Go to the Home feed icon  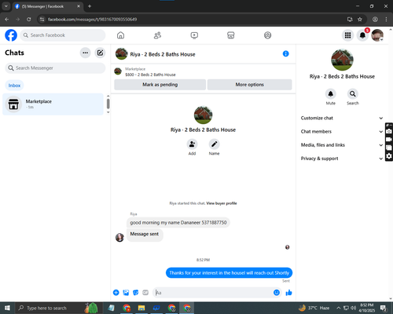(120, 35)
